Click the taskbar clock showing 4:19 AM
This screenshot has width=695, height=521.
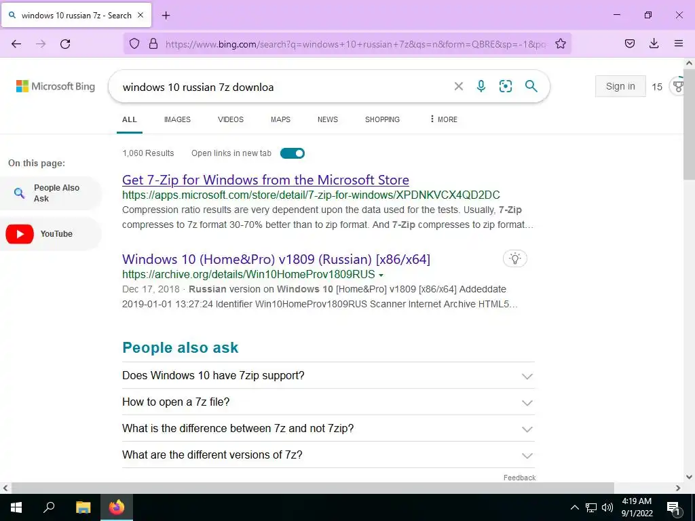[x=637, y=507]
